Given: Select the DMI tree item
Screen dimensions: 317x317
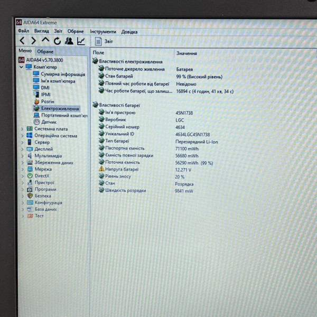Looking at the screenshot, I should 41,88.
